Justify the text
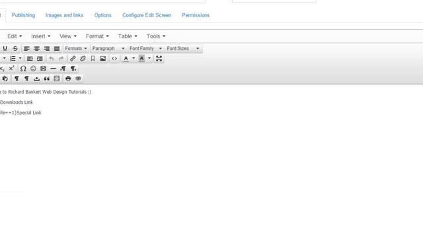Viewport: 423px width, 238px height. (x=57, y=48)
